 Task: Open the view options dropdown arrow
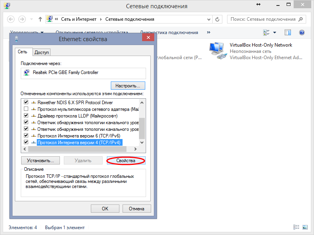pos(275,33)
